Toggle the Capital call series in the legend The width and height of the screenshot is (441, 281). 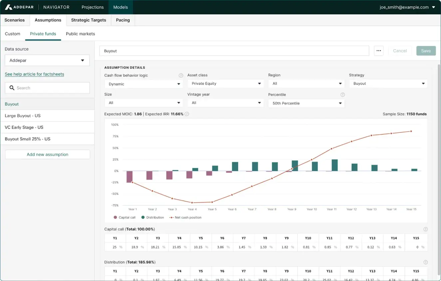pyautogui.click(x=124, y=217)
